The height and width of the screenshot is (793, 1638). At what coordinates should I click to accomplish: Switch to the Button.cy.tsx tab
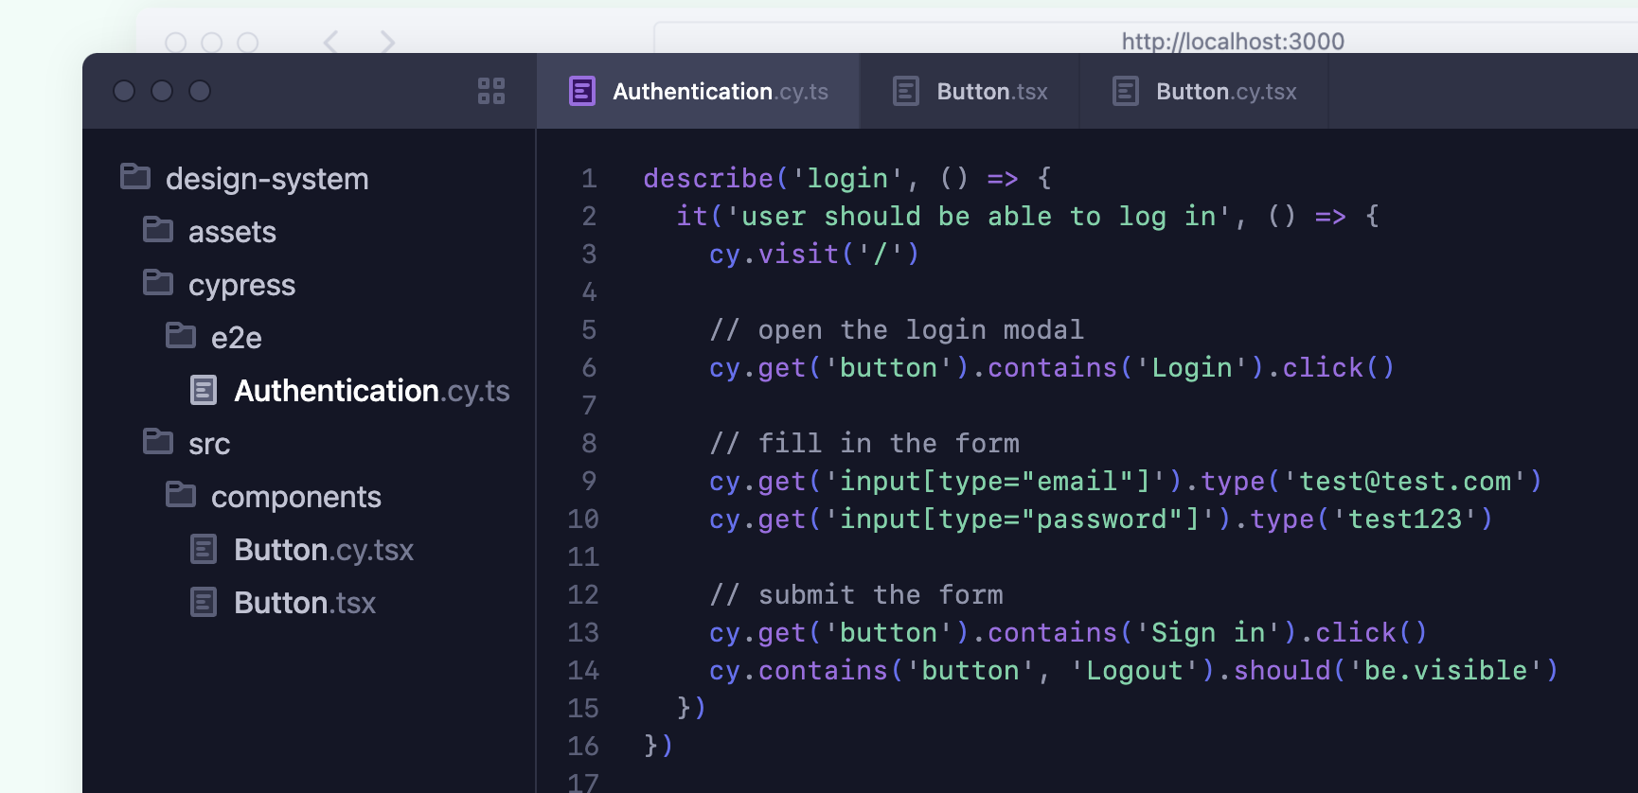tap(1225, 92)
